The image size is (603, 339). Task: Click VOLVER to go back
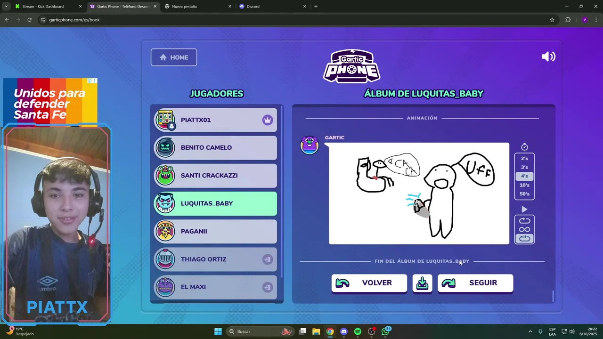(369, 283)
